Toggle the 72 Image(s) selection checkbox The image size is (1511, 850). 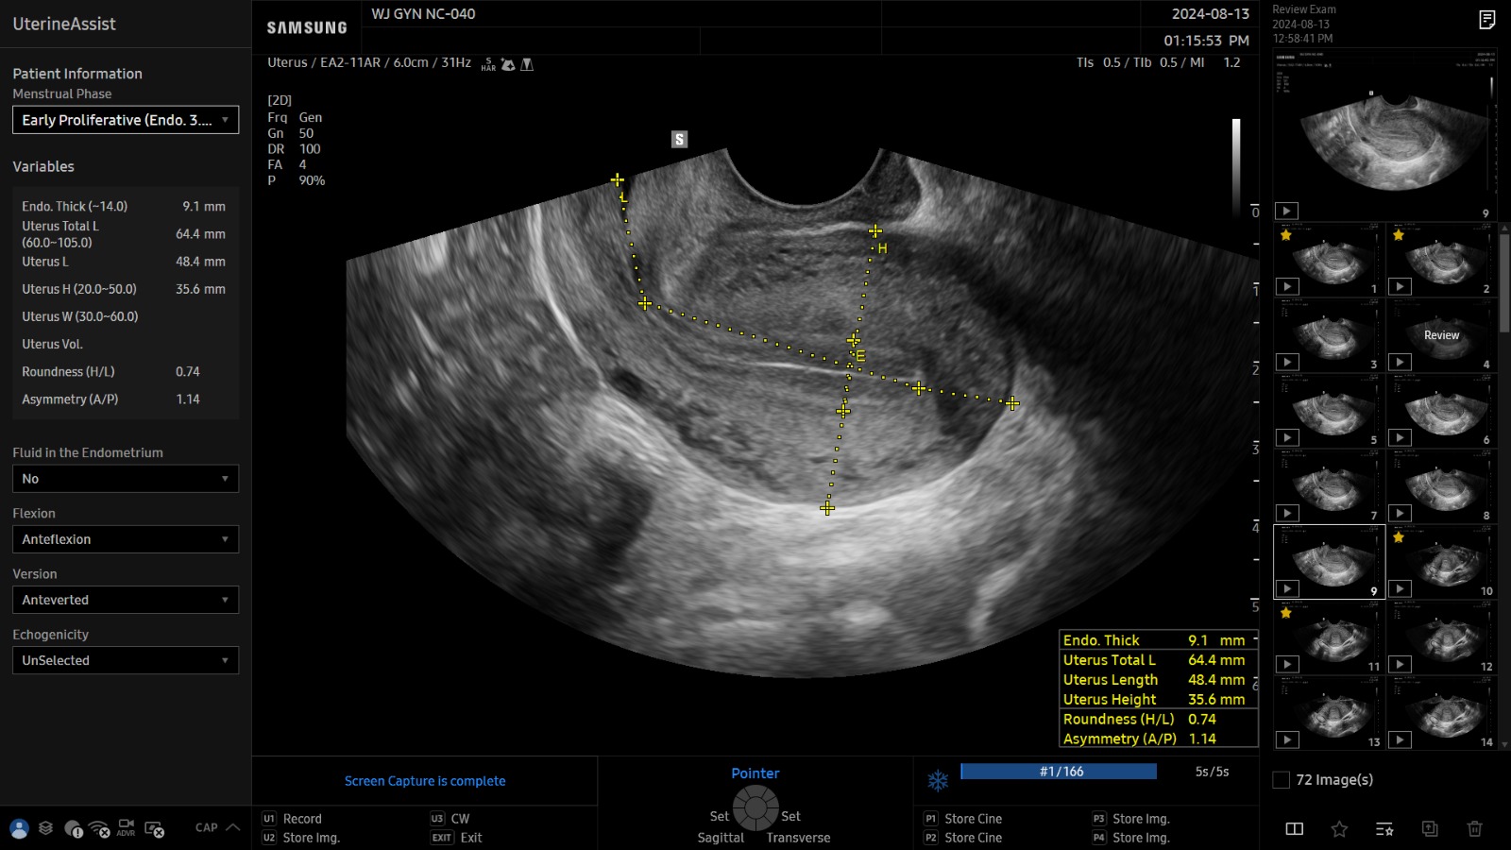1280,779
